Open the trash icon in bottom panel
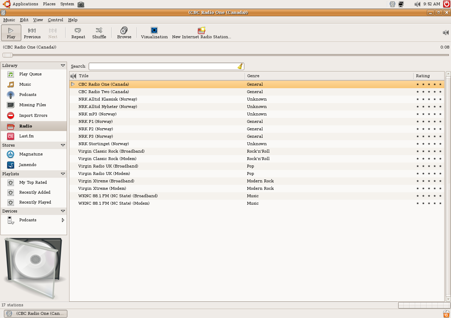 click(x=446, y=314)
